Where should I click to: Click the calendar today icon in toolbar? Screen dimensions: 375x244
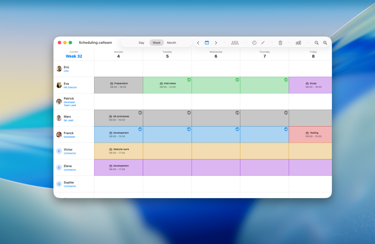[x=207, y=43]
